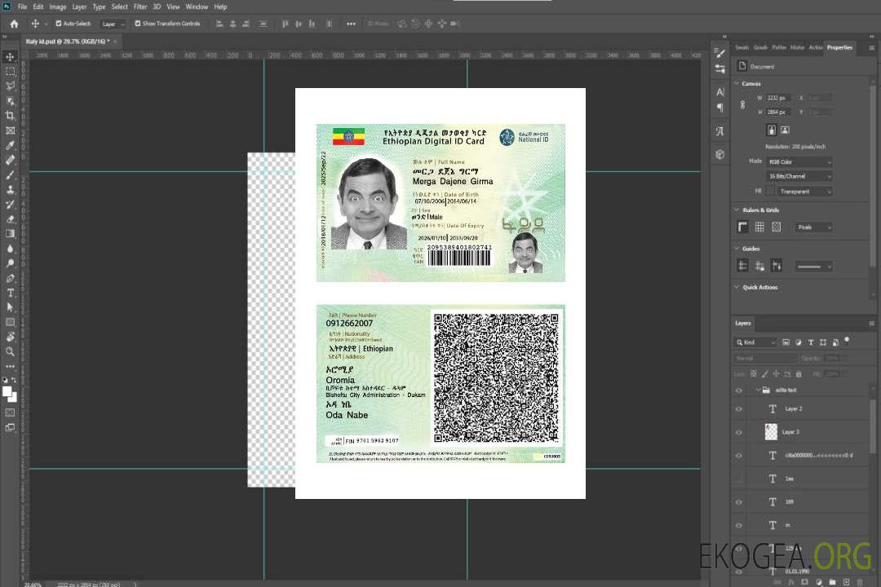Open Edit Toolbar three-dots button
881x587 pixels.
[10, 366]
